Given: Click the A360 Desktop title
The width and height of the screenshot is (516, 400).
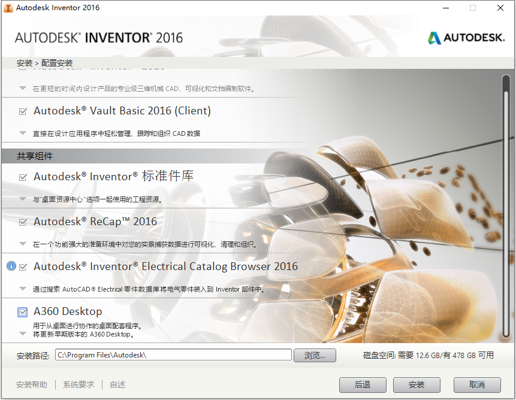Looking at the screenshot, I should point(68,311).
